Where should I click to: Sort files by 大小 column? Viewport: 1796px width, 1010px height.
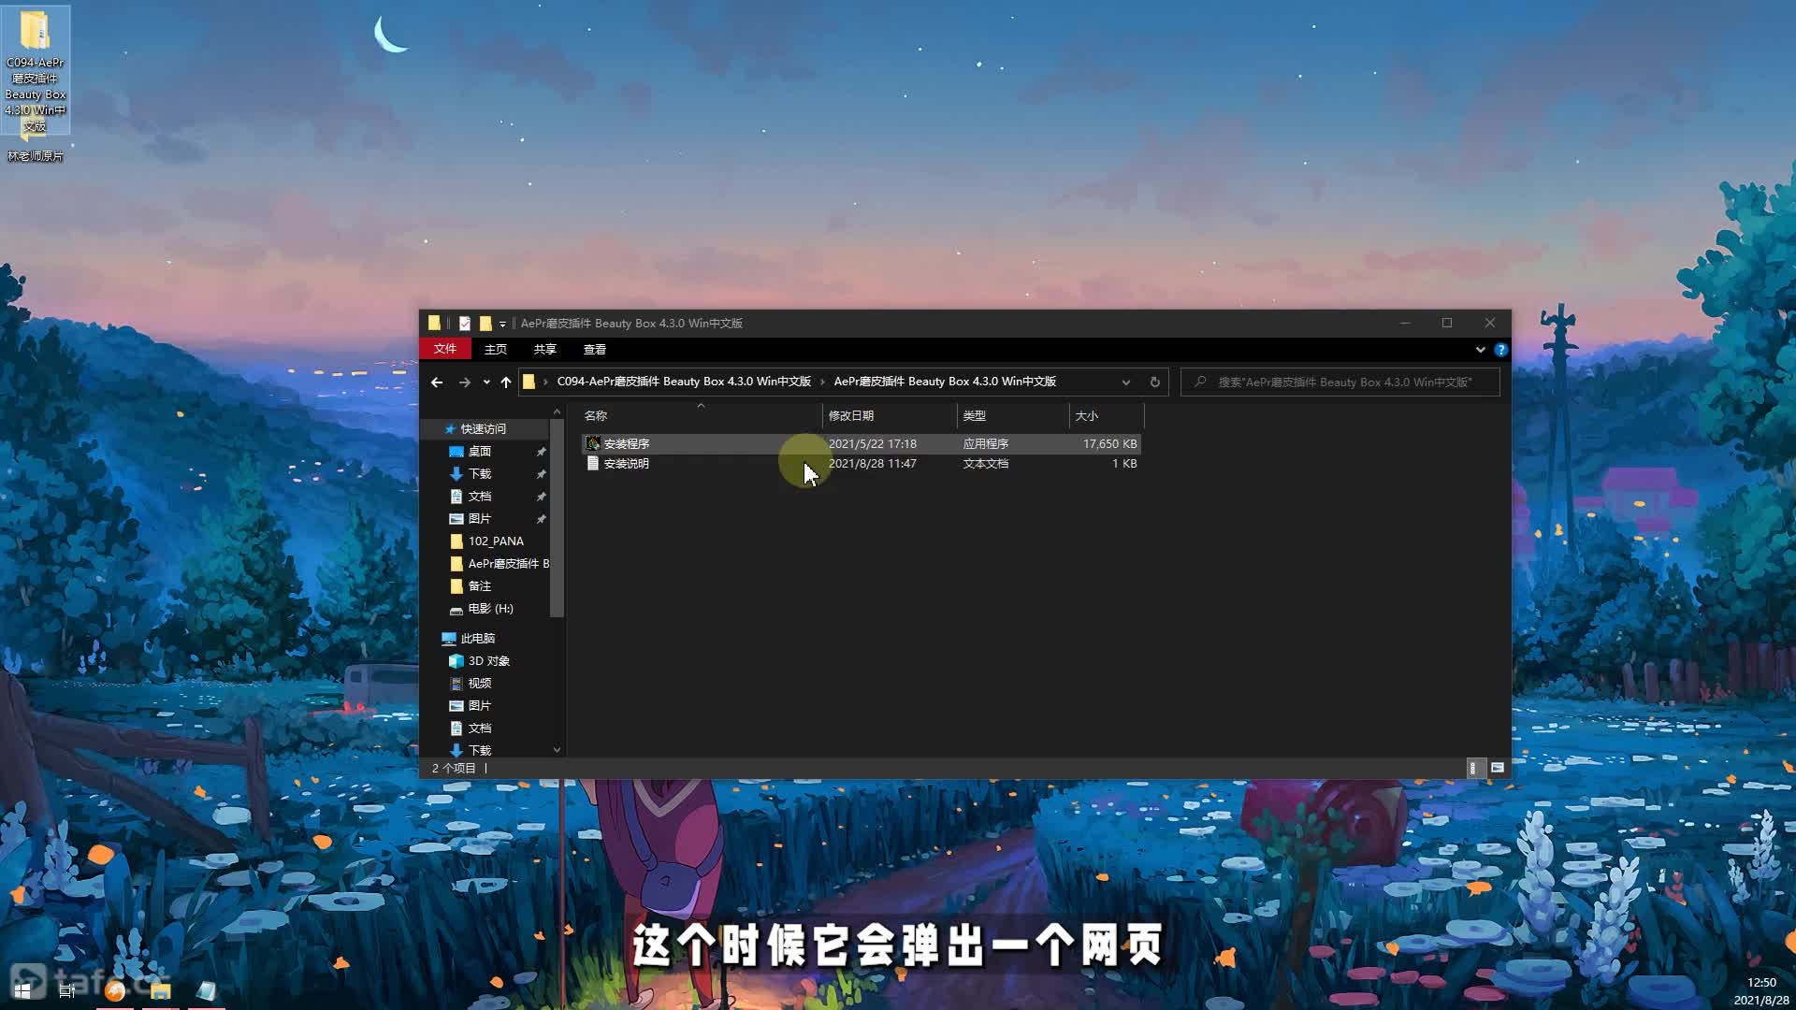(1106, 415)
